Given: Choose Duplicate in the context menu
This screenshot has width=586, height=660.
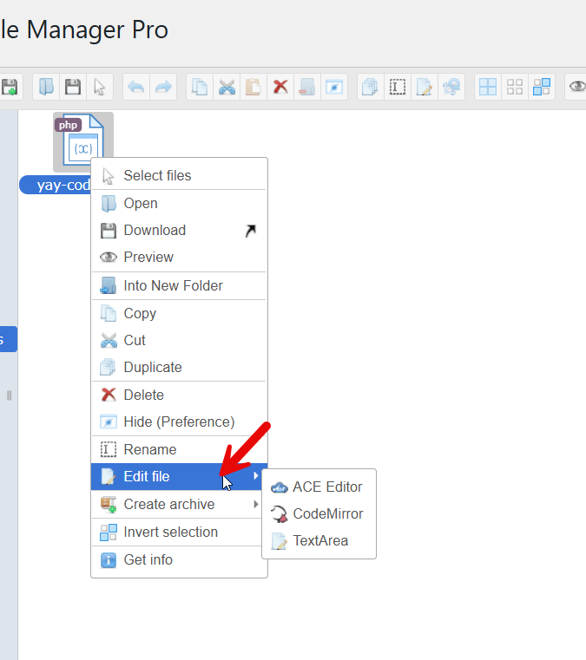Looking at the screenshot, I should pos(179,367).
